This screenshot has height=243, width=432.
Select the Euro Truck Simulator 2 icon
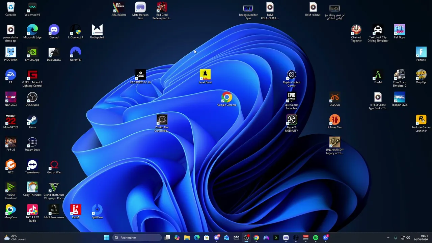(x=399, y=79)
